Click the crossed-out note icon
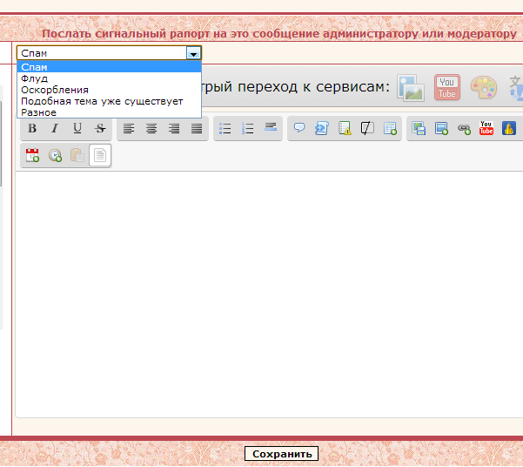The height and width of the screenshot is (467, 523). click(x=367, y=128)
